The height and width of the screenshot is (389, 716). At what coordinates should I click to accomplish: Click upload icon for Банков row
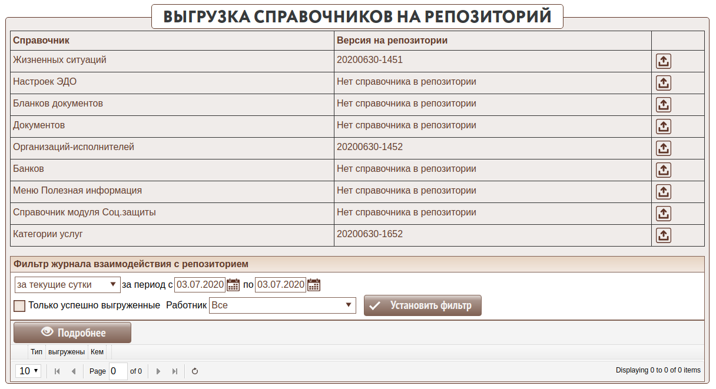[664, 170]
